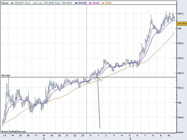Click the blue EMA20 legend color marker
187x140 pixels.
tap(77, 3)
